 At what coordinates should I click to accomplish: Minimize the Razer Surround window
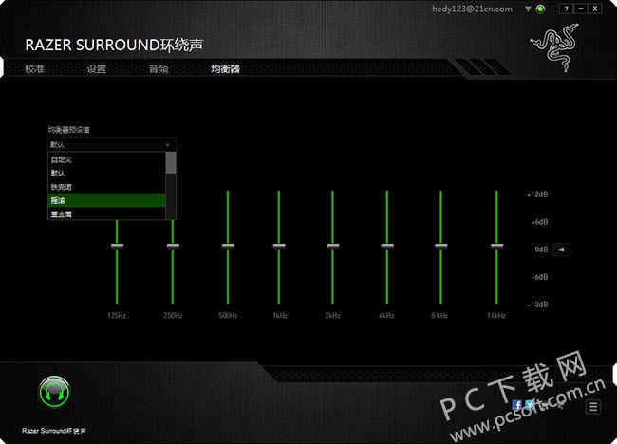click(x=580, y=9)
